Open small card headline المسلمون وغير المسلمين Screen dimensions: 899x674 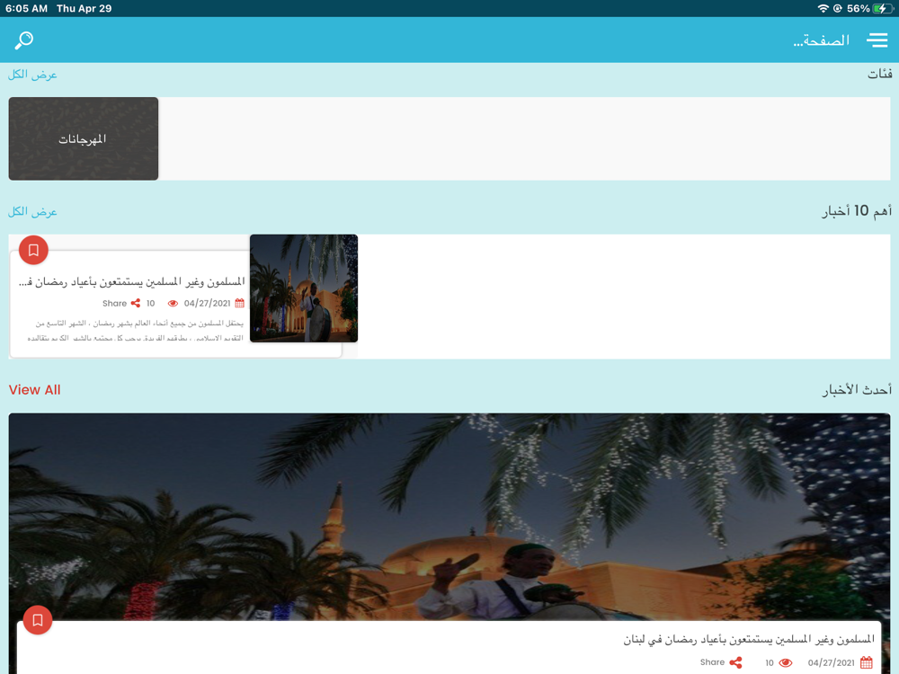(x=132, y=281)
